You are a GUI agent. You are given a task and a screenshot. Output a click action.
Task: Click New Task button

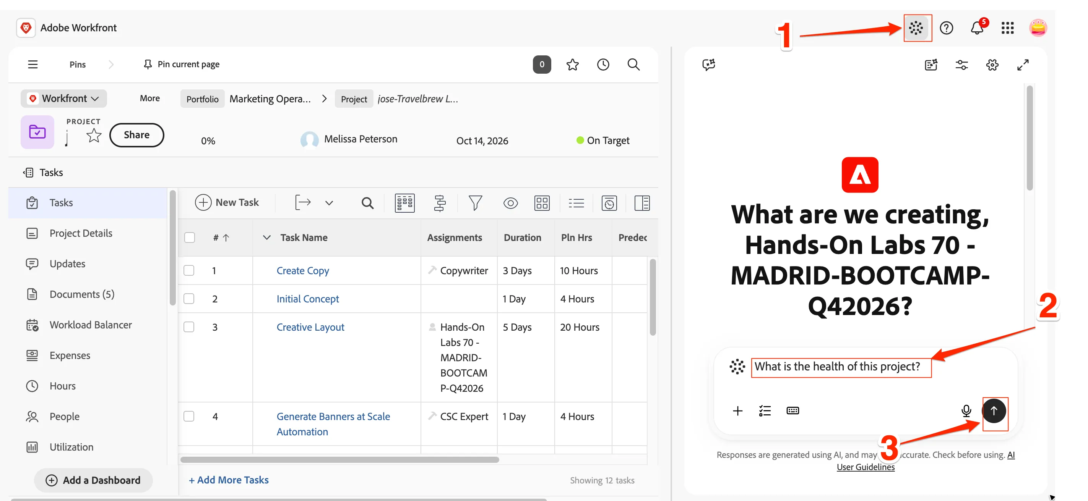coord(227,203)
